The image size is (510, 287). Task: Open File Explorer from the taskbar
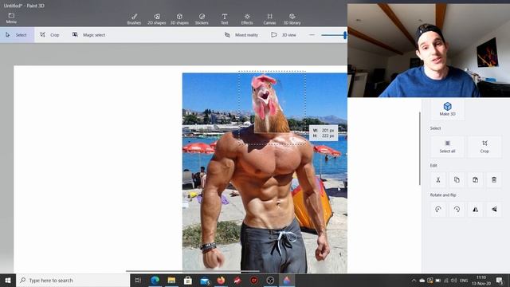coord(171,280)
